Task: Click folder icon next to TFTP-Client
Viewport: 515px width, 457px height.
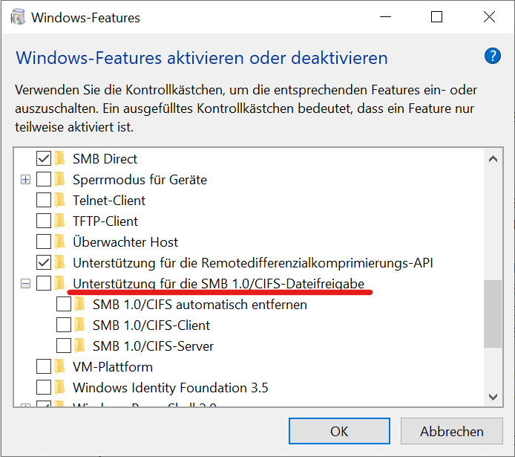Action: point(59,221)
